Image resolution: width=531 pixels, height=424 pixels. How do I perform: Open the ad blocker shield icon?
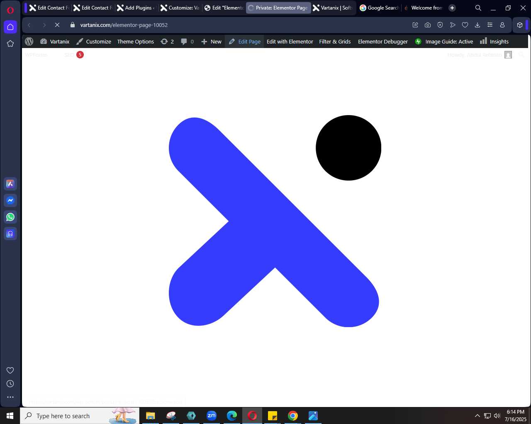440,25
